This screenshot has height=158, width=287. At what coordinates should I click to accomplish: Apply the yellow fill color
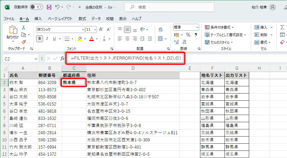(80, 38)
